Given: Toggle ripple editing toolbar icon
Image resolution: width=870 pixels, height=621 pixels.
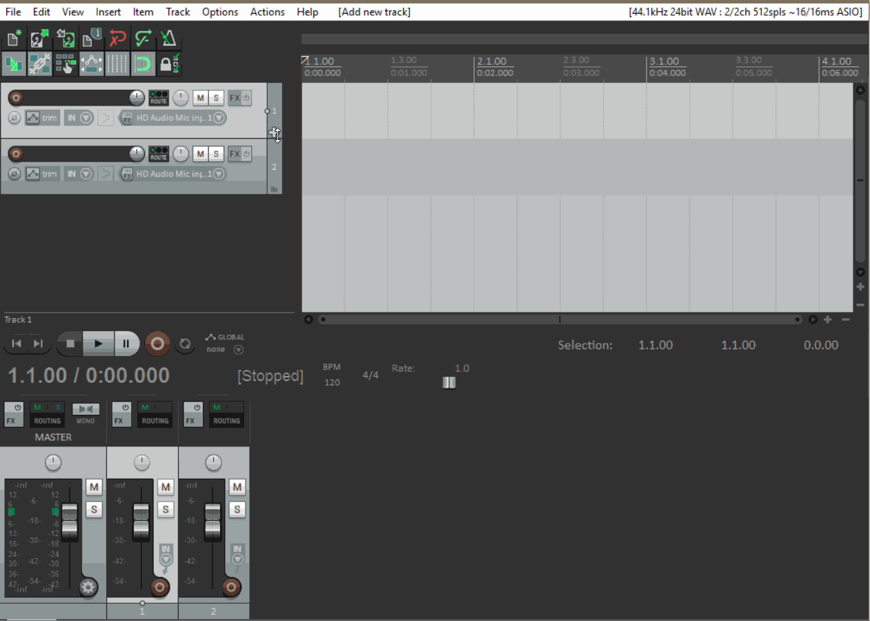Looking at the screenshot, I should click(66, 64).
